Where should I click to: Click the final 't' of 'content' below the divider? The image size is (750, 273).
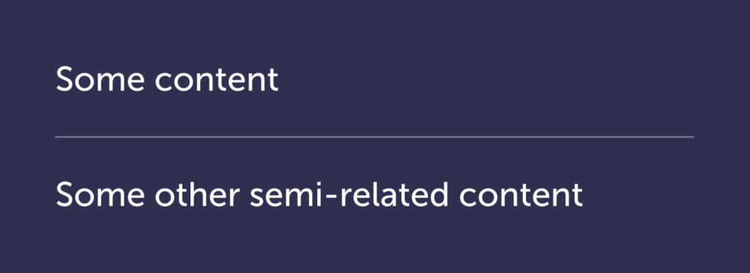(x=577, y=196)
